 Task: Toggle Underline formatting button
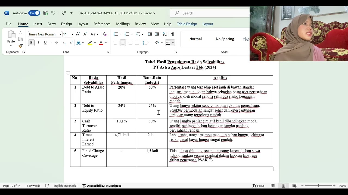click(45, 43)
